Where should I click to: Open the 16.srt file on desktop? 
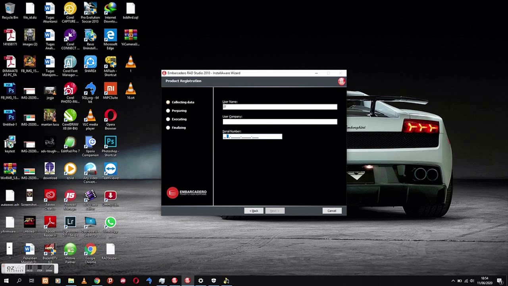pyautogui.click(x=131, y=91)
